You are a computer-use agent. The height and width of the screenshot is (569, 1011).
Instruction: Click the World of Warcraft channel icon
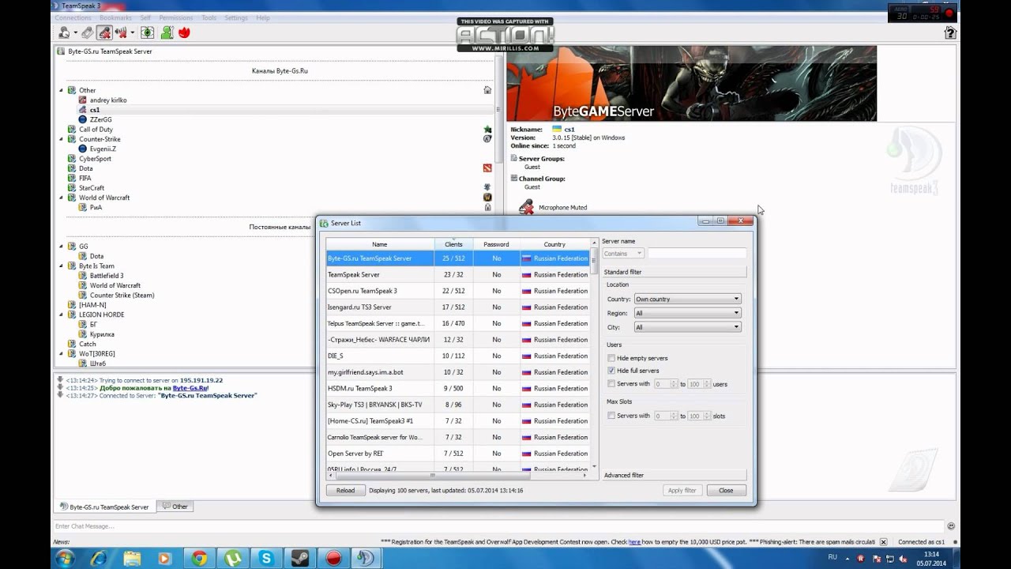pyautogui.click(x=487, y=198)
